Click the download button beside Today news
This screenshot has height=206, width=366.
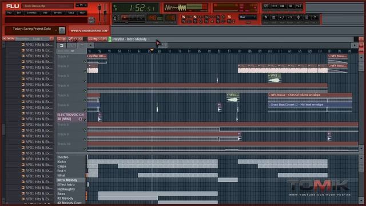62,30
